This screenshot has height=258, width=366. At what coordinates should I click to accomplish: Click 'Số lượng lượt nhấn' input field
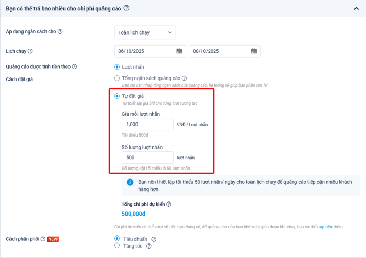[147, 158]
